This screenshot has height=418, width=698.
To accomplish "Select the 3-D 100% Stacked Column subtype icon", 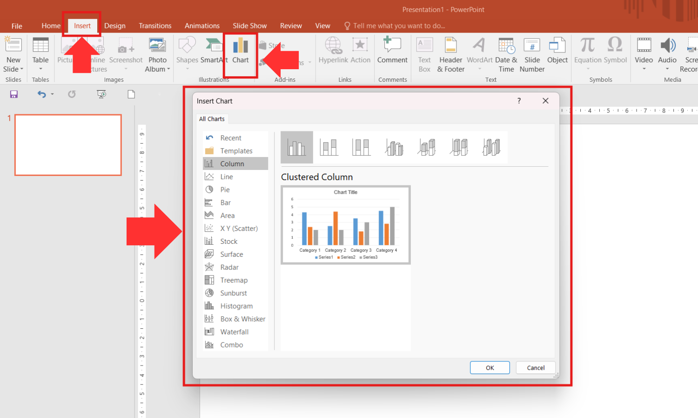I will coord(459,147).
